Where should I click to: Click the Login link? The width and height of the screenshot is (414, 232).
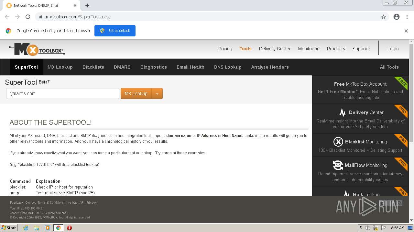(393, 49)
